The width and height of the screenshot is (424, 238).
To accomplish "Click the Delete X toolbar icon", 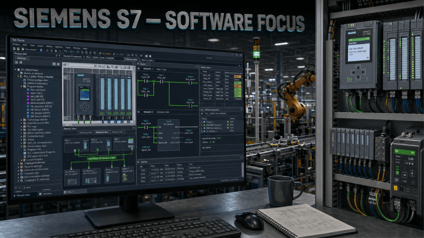I will click(60, 51).
